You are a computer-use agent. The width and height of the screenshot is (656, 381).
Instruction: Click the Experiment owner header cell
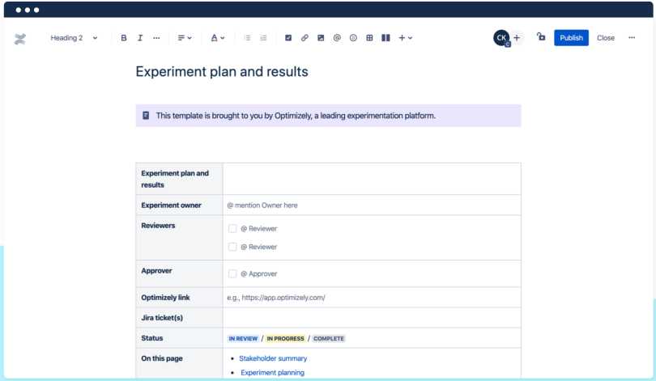pos(179,205)
